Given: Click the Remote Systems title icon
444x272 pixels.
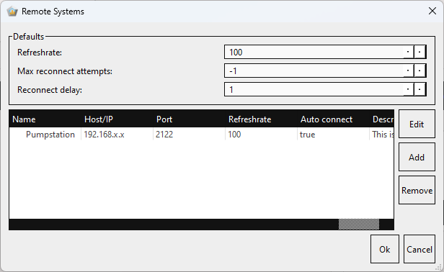Looking at the screenshot, I should tap(12, 12).
